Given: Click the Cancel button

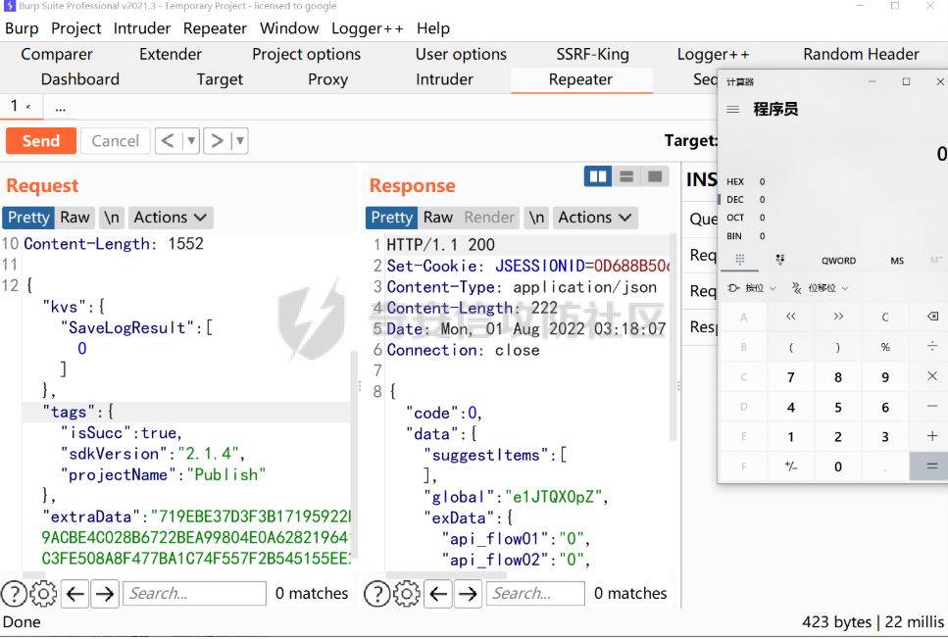Looking at the screenshot, I should coord(115,141).
